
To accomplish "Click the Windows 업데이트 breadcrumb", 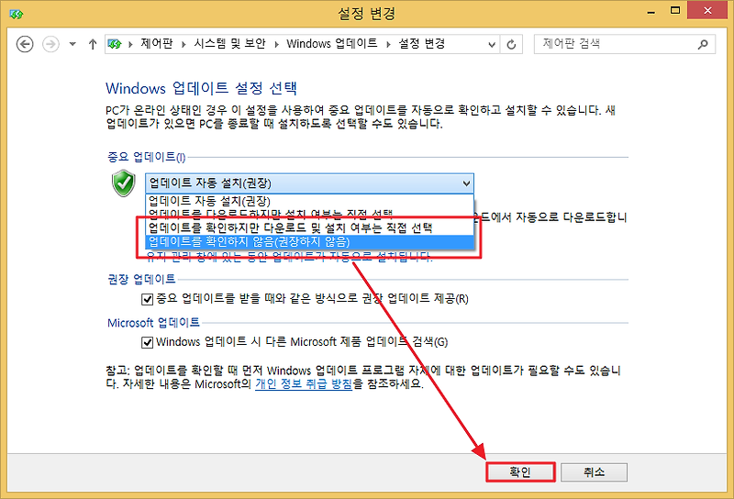I will pyautogui.click(x=331, y=44).
